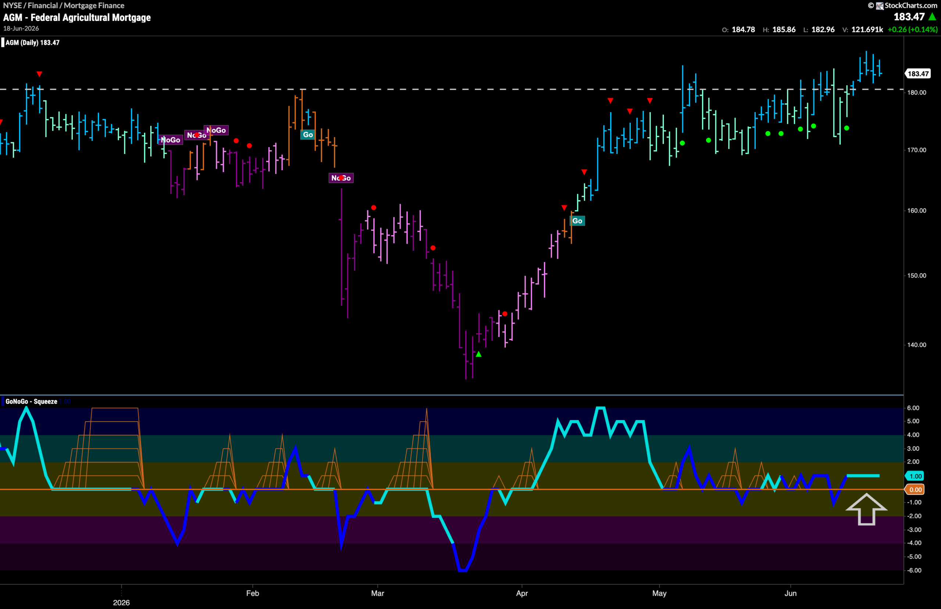Click the Open value 184.78

743,30
